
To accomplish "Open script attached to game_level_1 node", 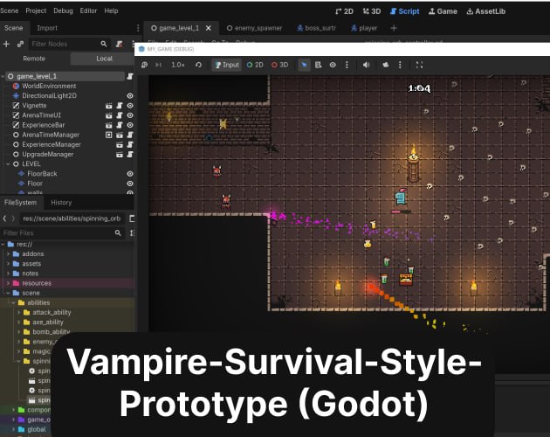I will click(130, 76).
